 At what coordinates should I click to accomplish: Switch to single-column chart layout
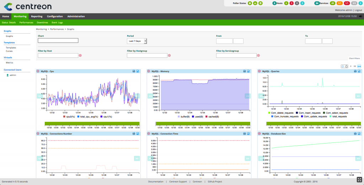coord(350,66)
